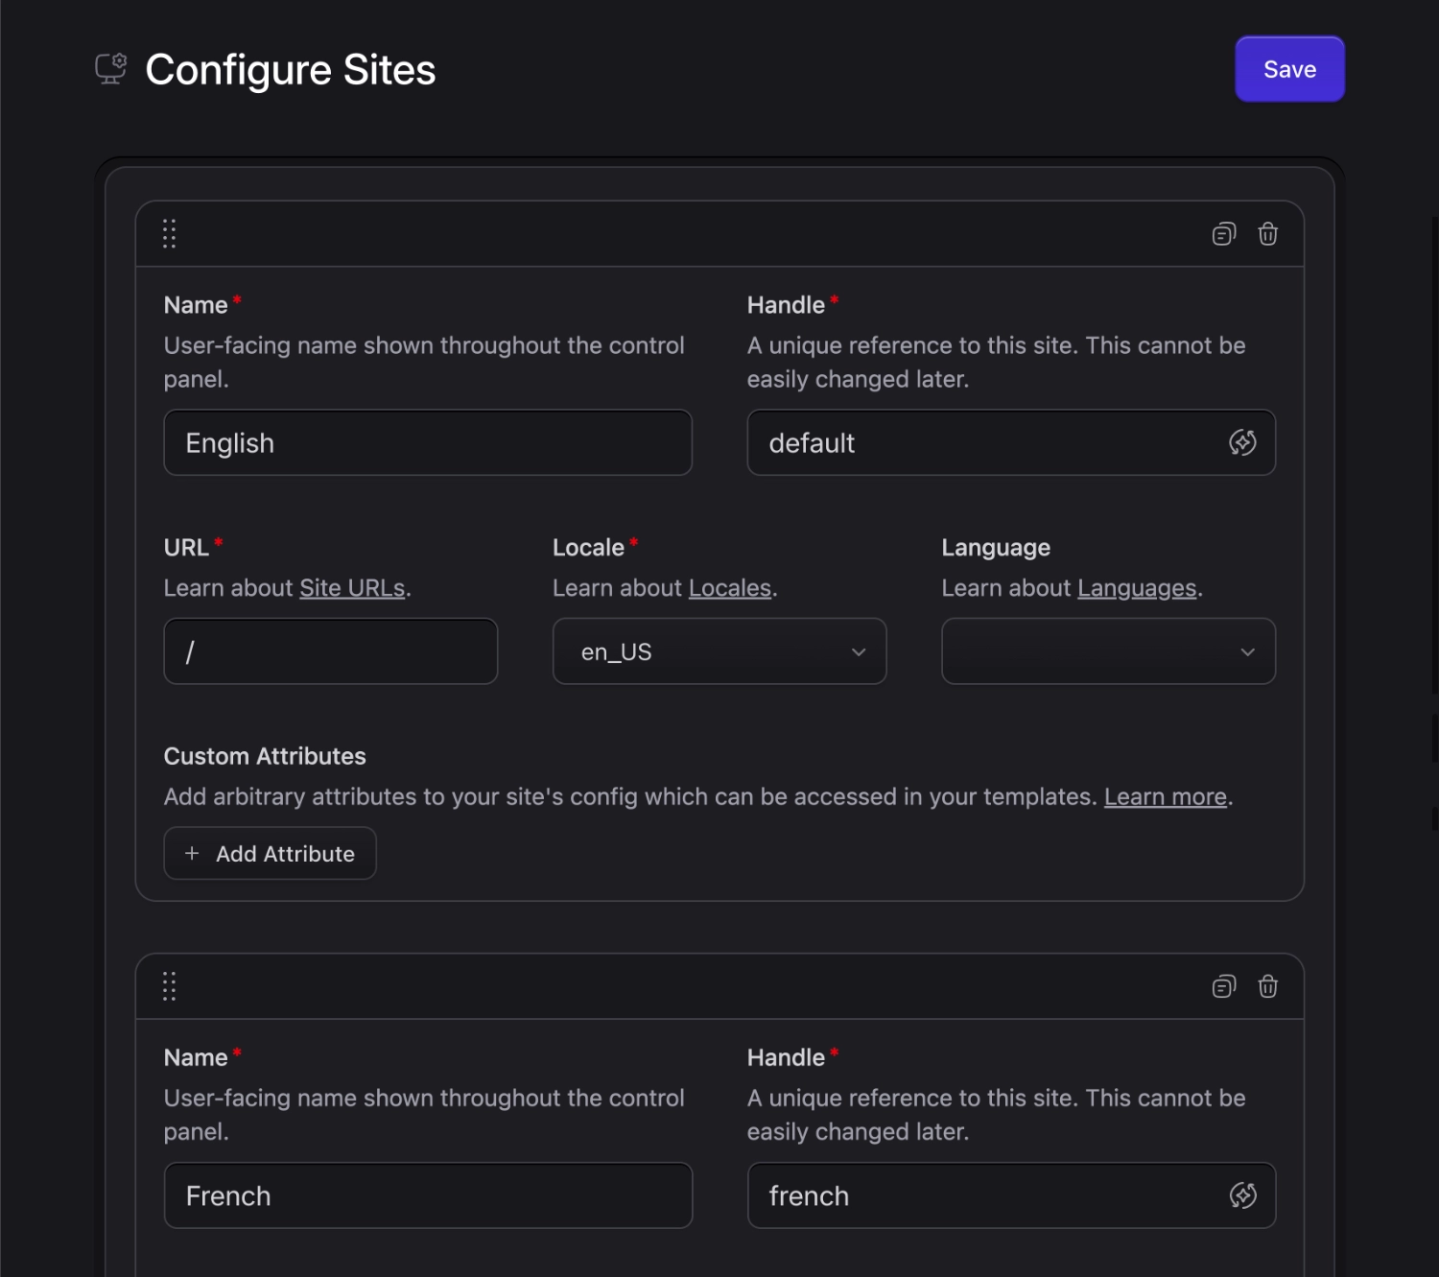Regenerate the default handle value
This screenshot has height=1277, width=1439.
[1243, 442]
